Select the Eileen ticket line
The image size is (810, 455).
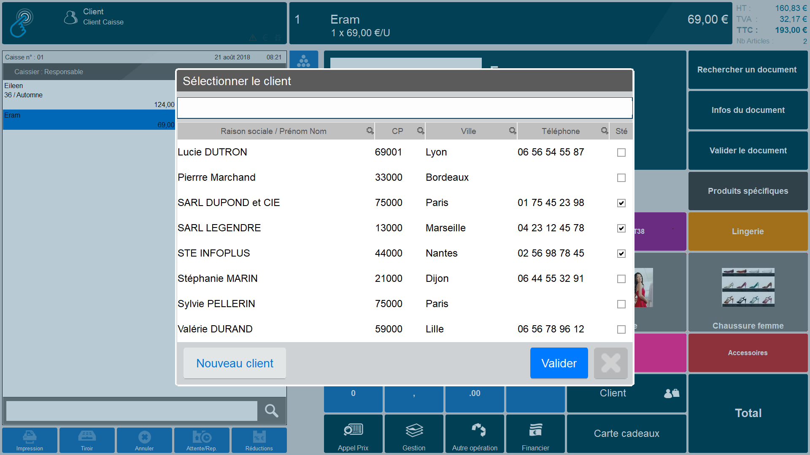click(89, 95)
